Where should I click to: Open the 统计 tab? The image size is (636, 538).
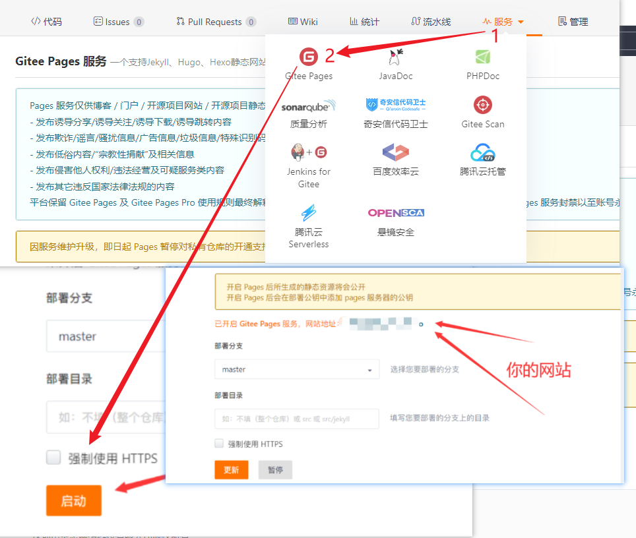[x=365, y=22]
